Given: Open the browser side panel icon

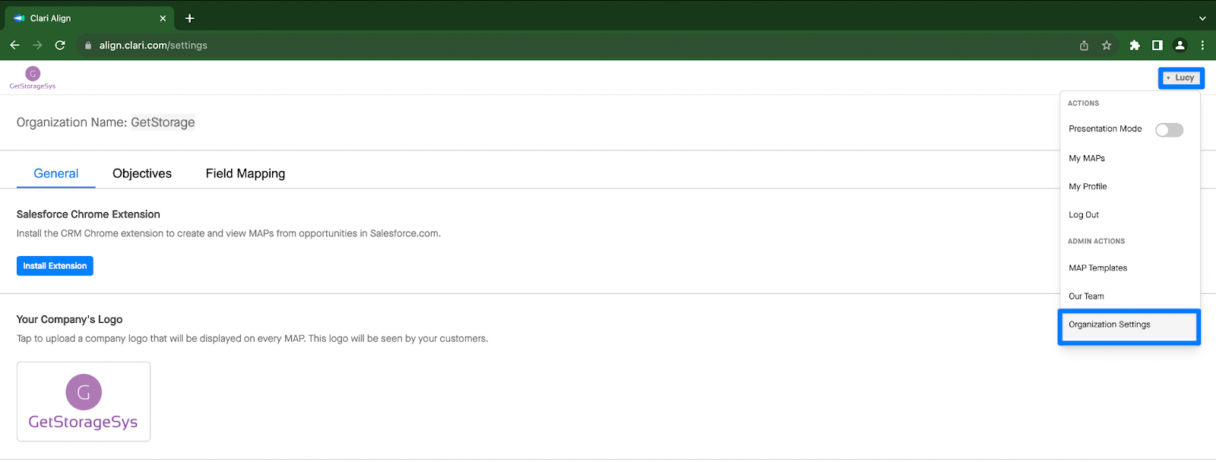Looking at the screenshot, I should point(1157,46).
